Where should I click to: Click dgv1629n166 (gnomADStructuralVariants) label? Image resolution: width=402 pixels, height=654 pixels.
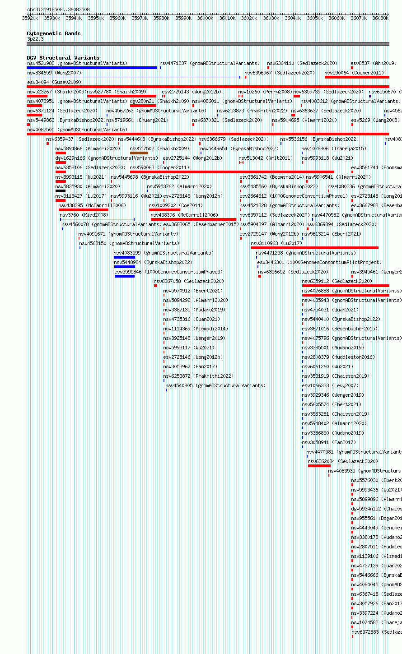107,158
